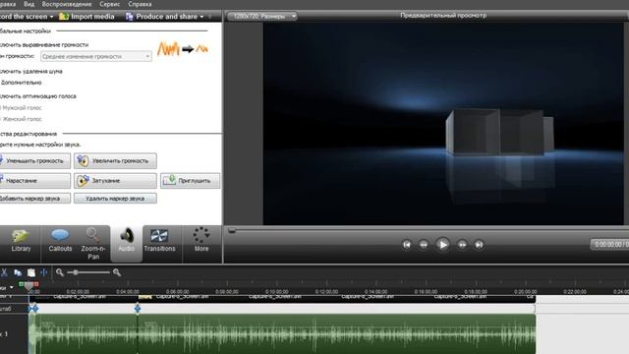Image resolution: width=629 pixels, height=354 pixels.
Task: Click the timeline split icon
Action: coord(43,272)
